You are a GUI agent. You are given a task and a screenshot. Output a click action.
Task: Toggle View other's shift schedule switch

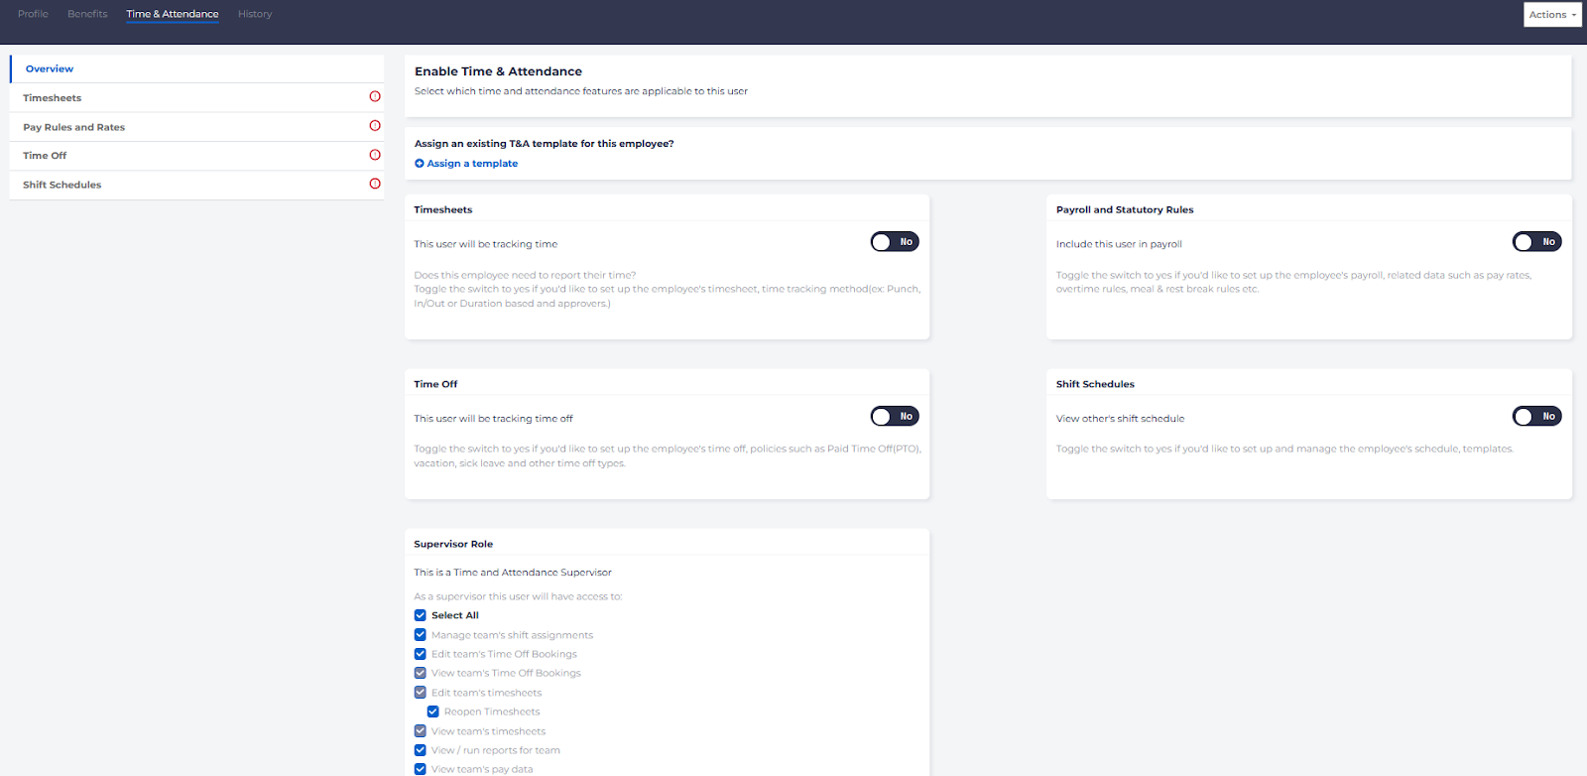pos(1536,417)
